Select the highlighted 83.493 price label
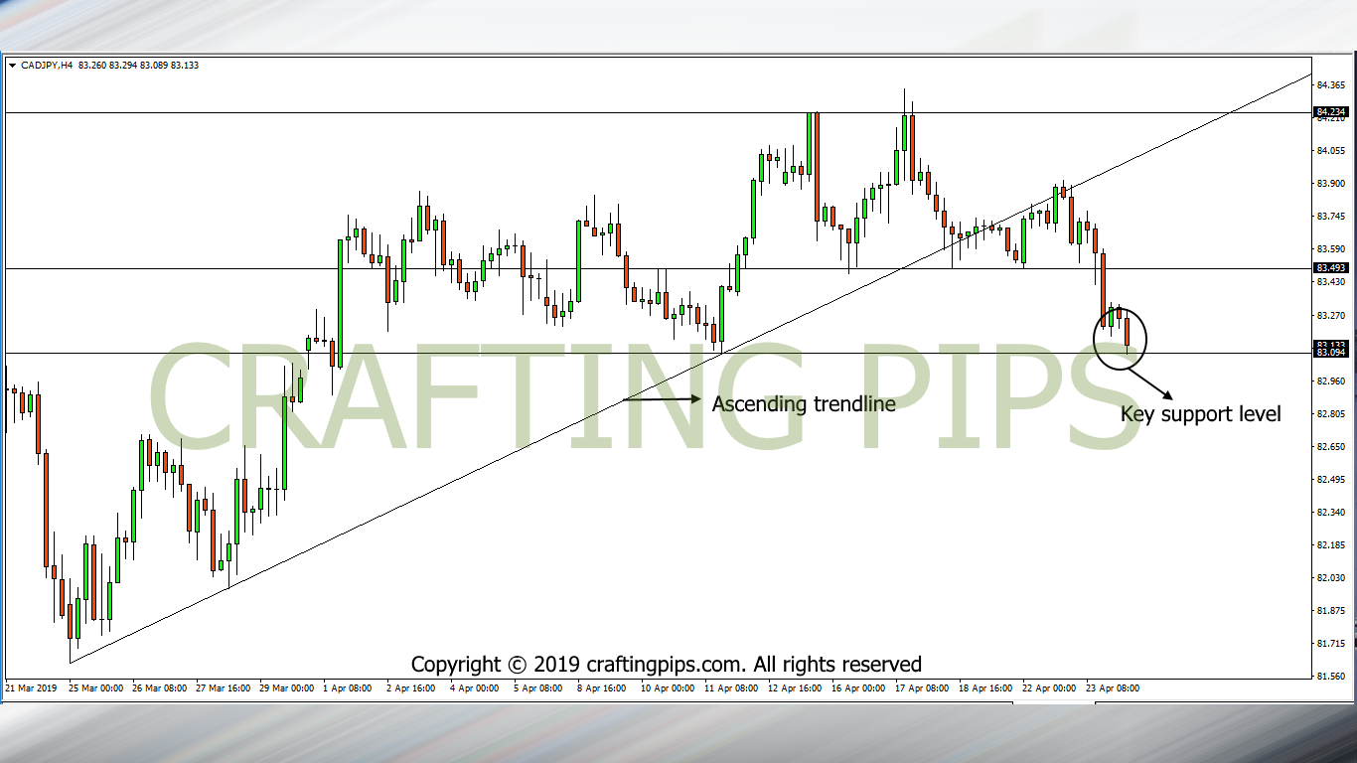This screenshot has width=1357, height=763. [x=1330, y=268]
